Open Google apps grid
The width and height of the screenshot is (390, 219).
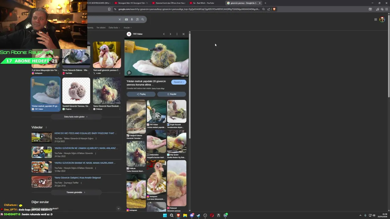pos(376,19)
